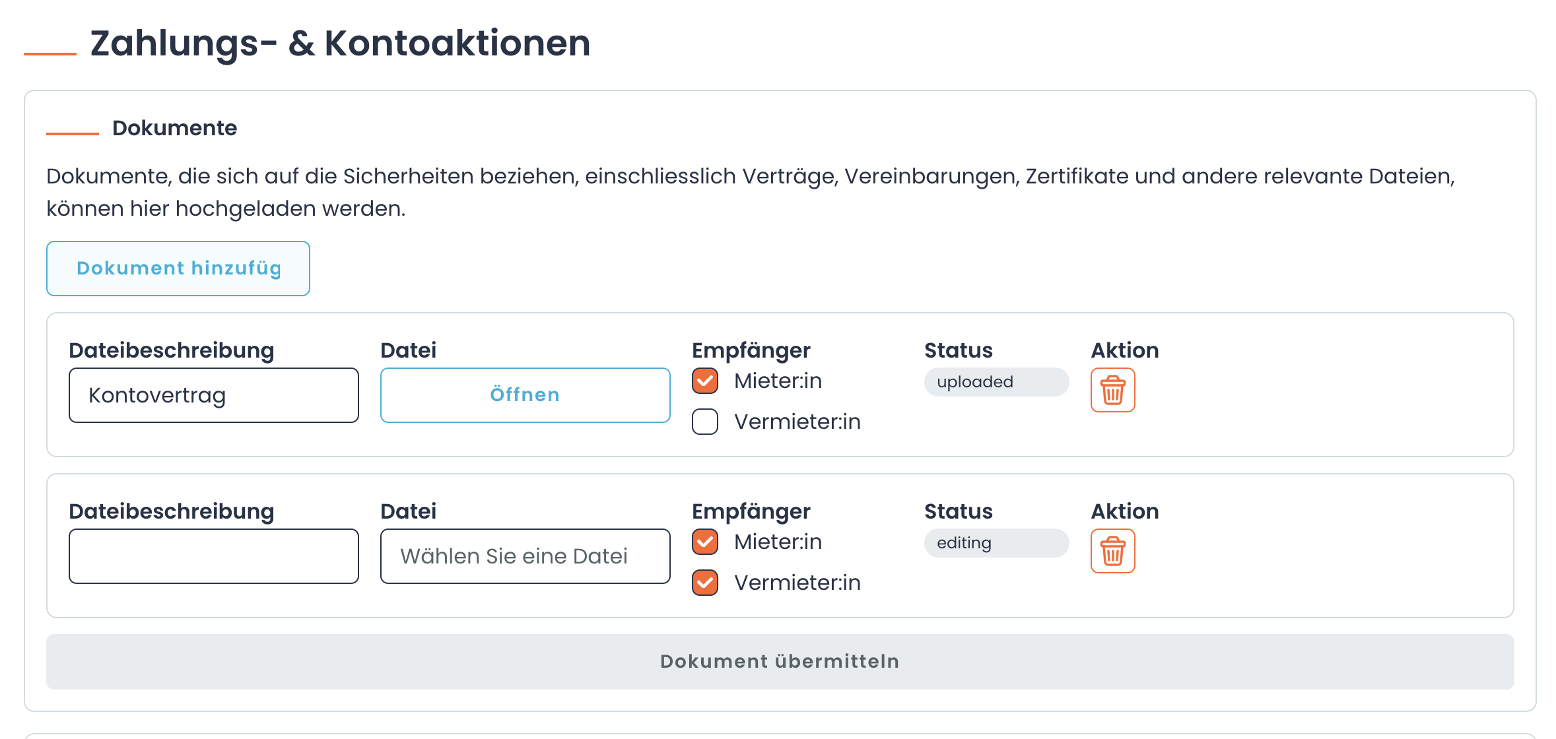Select the Status header in second row
This screenshot has width=1556, height=739.
click(958, 511)
